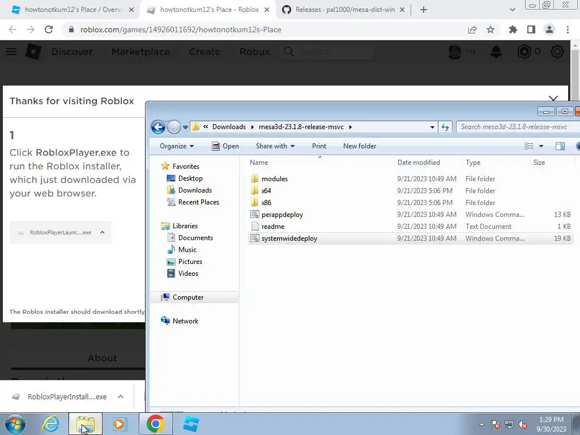
Task: Open Chrome extensions puzzle icon
Action: click(513, 29)
